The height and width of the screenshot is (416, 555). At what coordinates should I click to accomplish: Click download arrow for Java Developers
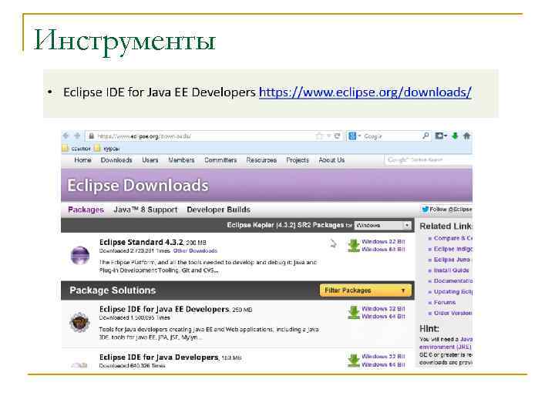point(354,361)
